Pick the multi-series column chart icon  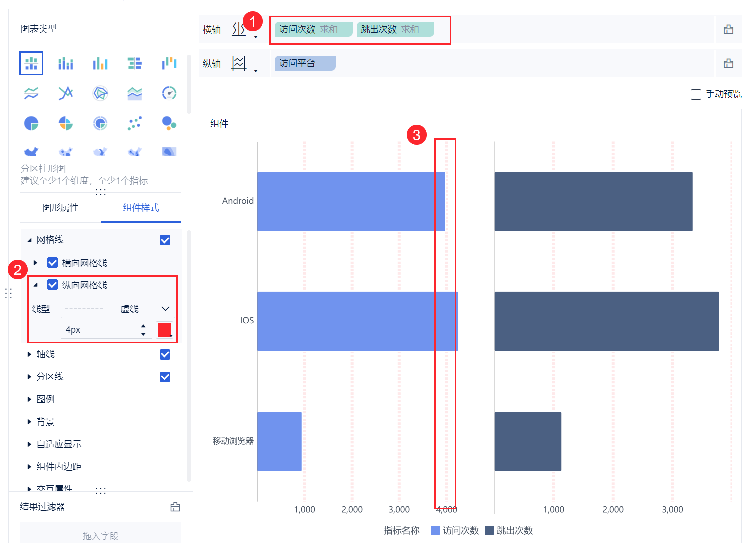[x=100, y=63]
